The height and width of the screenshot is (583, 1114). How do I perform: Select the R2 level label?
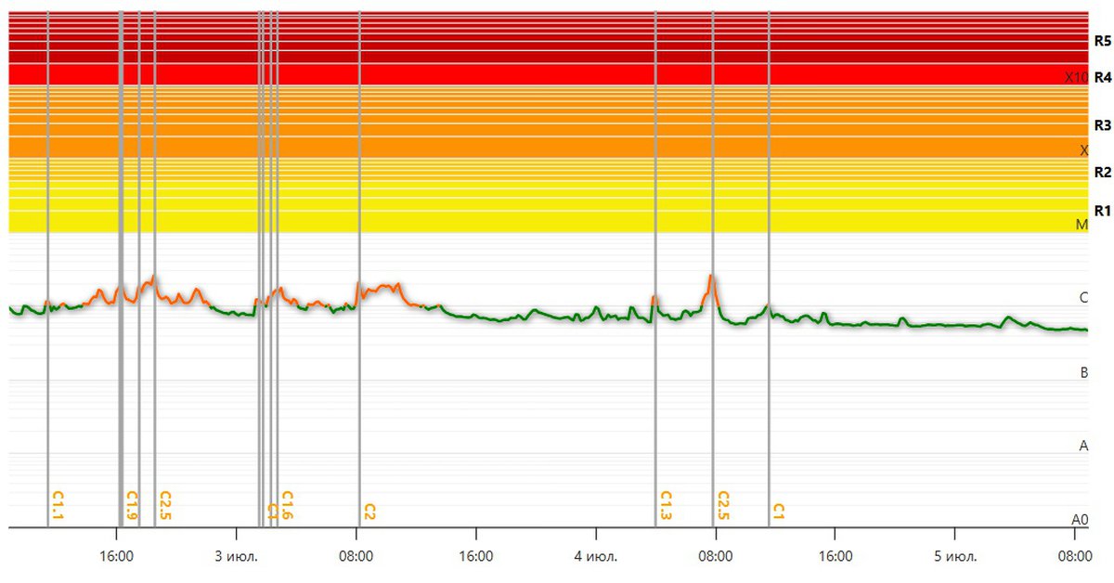(x=1102, y=172)
